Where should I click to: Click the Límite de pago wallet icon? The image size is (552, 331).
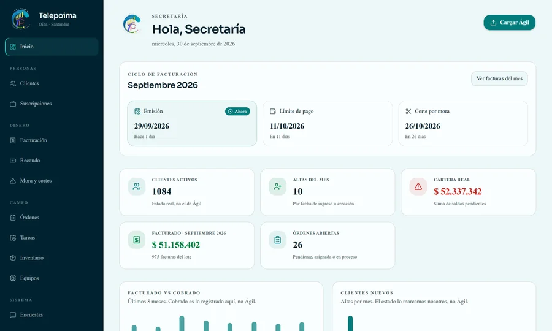(x=273, y=111)
